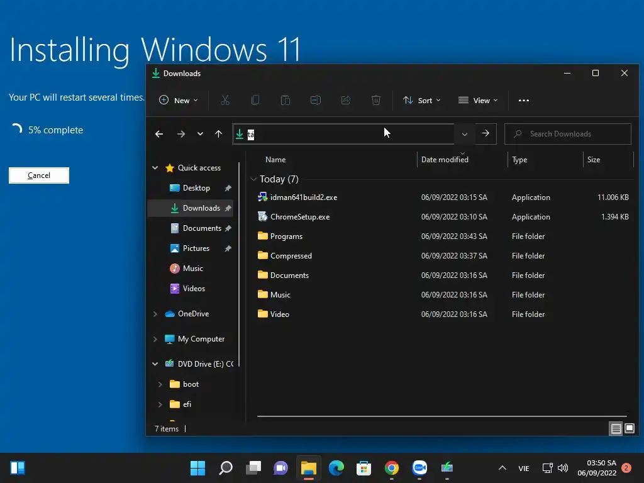Screen dimensions: 644x483
Task: Open Microsoft Edge from taskbar
Action: pyautogui.click(x=336, y=468)
